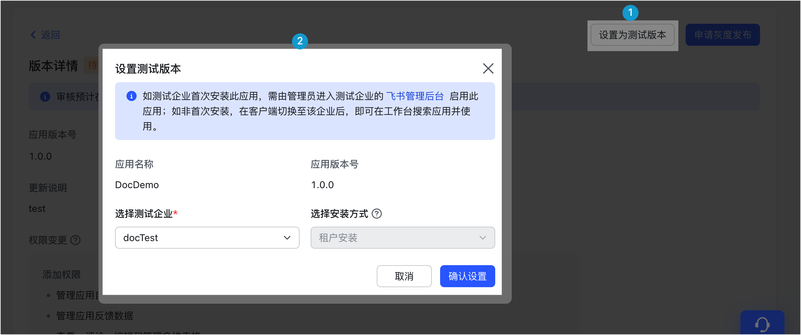Click the help icon beside 选择安装方式

377,214
